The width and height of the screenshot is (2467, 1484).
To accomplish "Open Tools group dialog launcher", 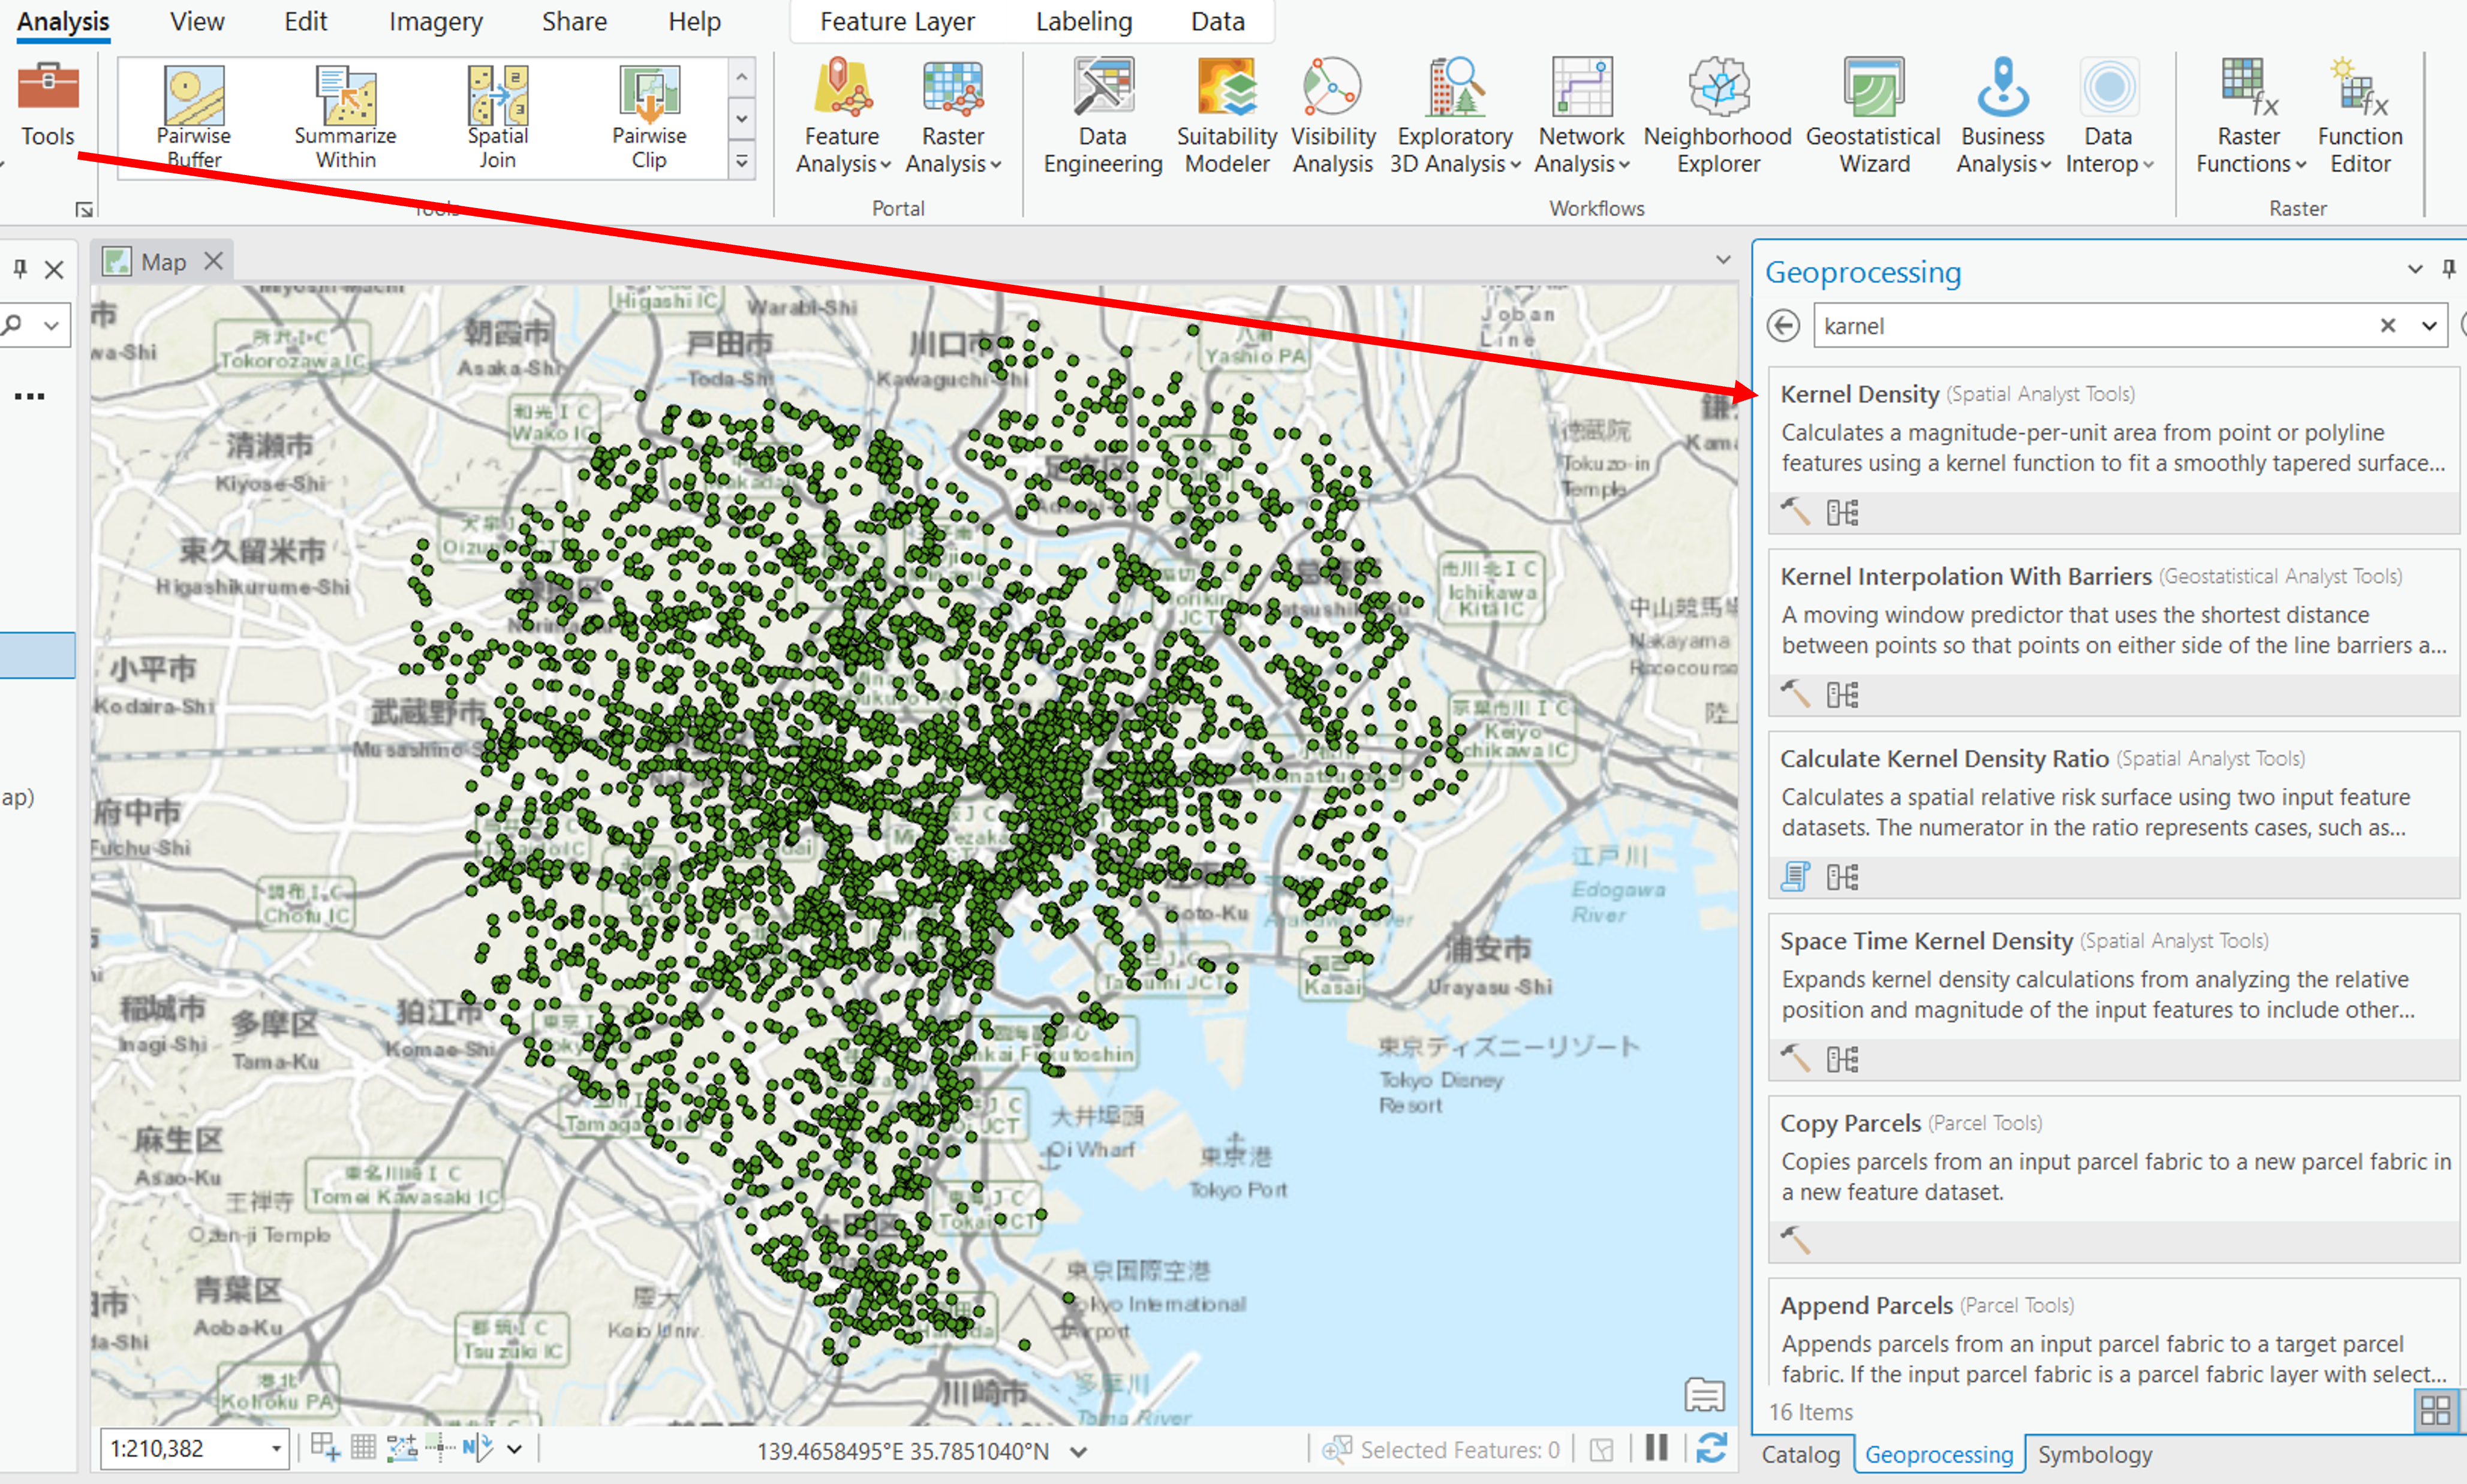I will 84,209.
